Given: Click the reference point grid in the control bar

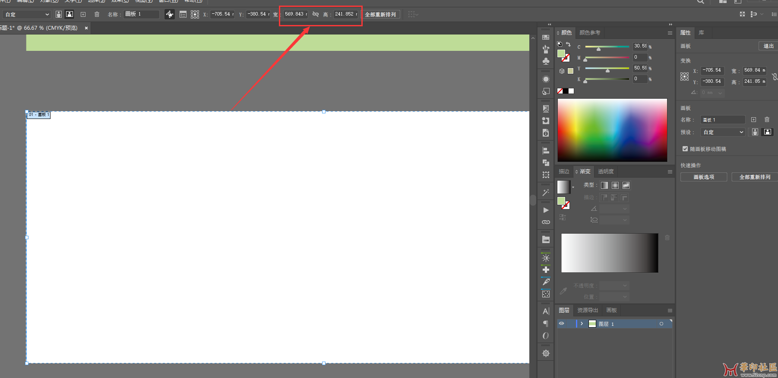Looking at the screenshot, I should tap(195, 14).
